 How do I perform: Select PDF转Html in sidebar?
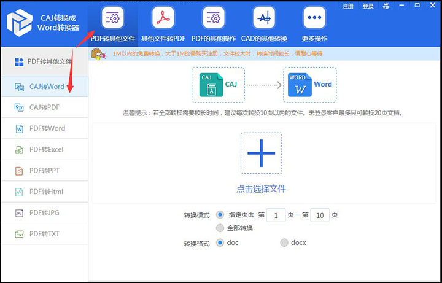coord(45,192)
